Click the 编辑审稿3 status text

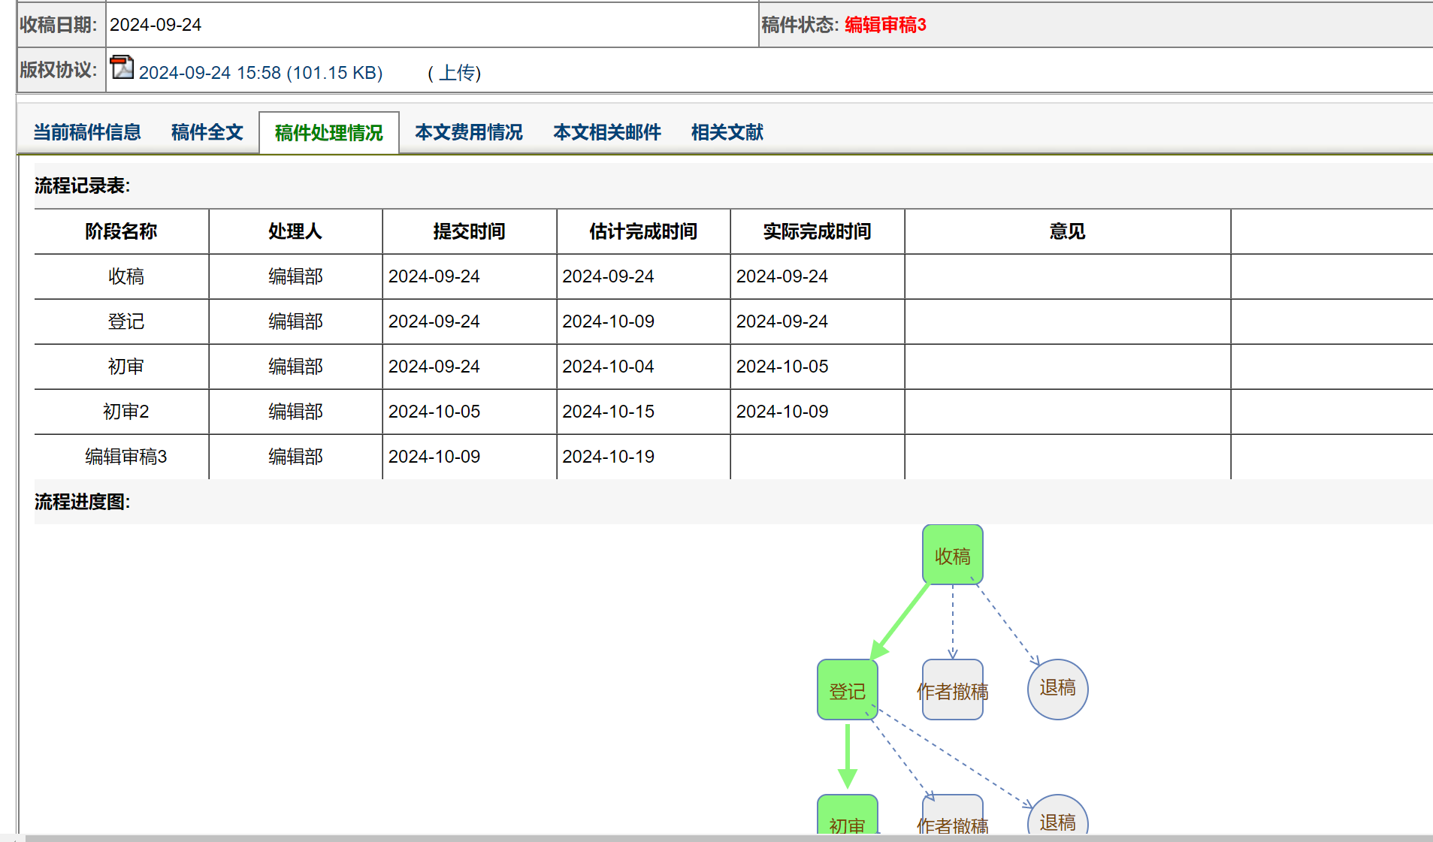885,25
